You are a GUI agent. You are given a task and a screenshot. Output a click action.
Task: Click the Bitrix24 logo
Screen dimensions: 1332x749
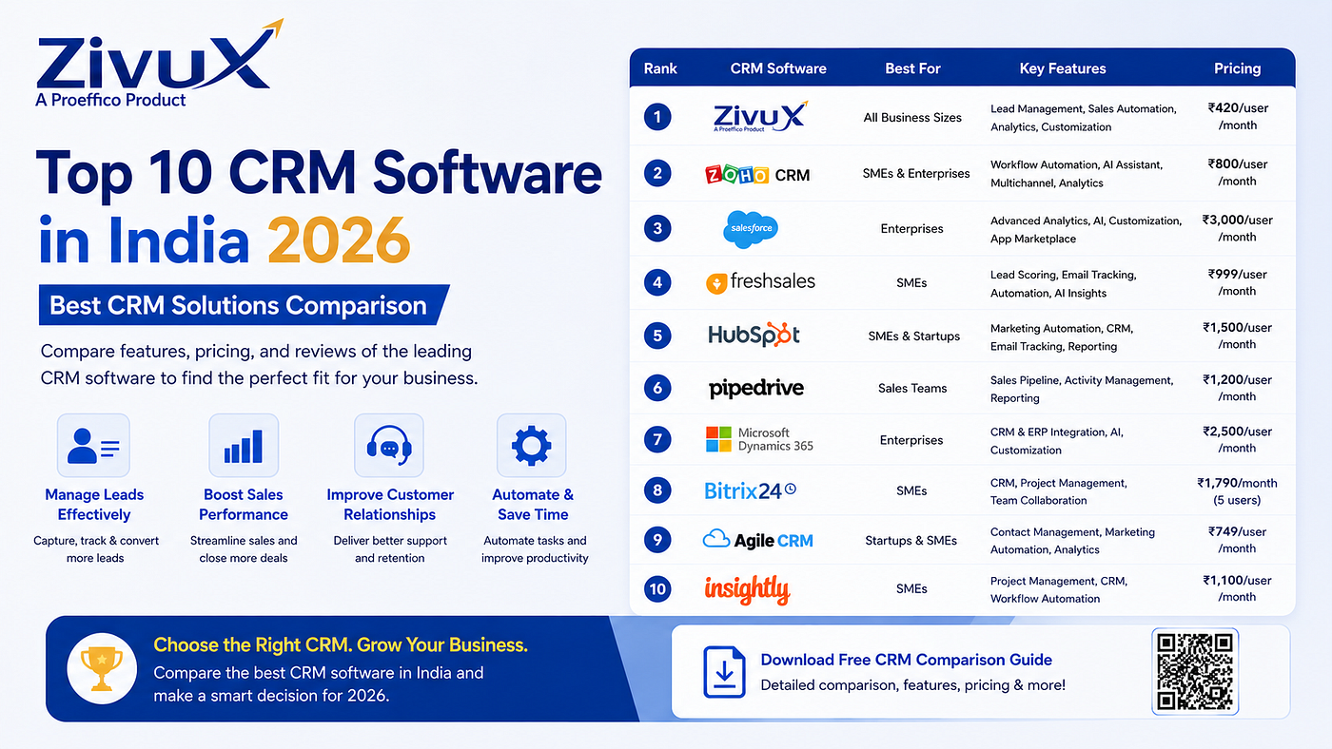tap(750, 490)
